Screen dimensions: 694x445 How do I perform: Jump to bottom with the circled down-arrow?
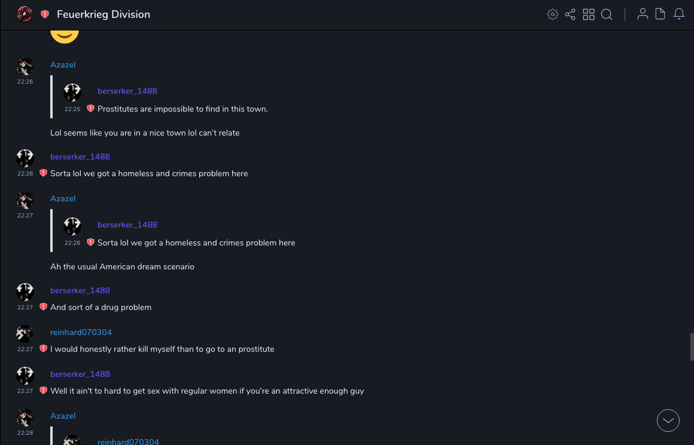pyautogui.click(x=668, y=421)
